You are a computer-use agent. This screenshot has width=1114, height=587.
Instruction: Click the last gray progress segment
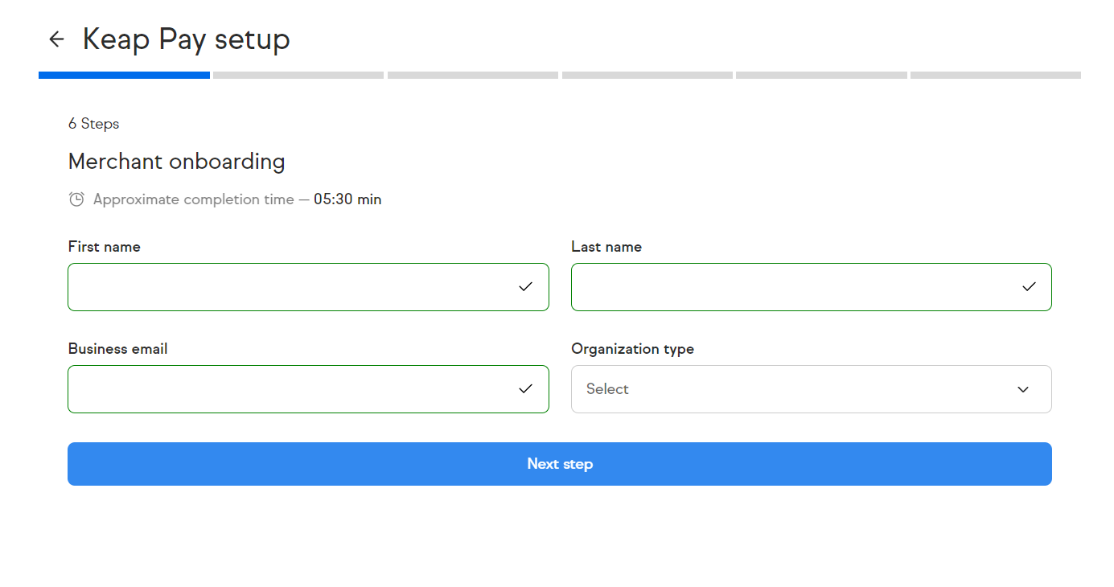click(x=996, y=75)
